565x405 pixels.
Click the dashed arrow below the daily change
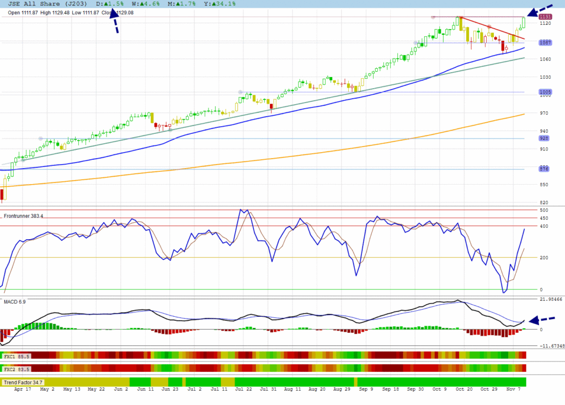click(114, 22)
